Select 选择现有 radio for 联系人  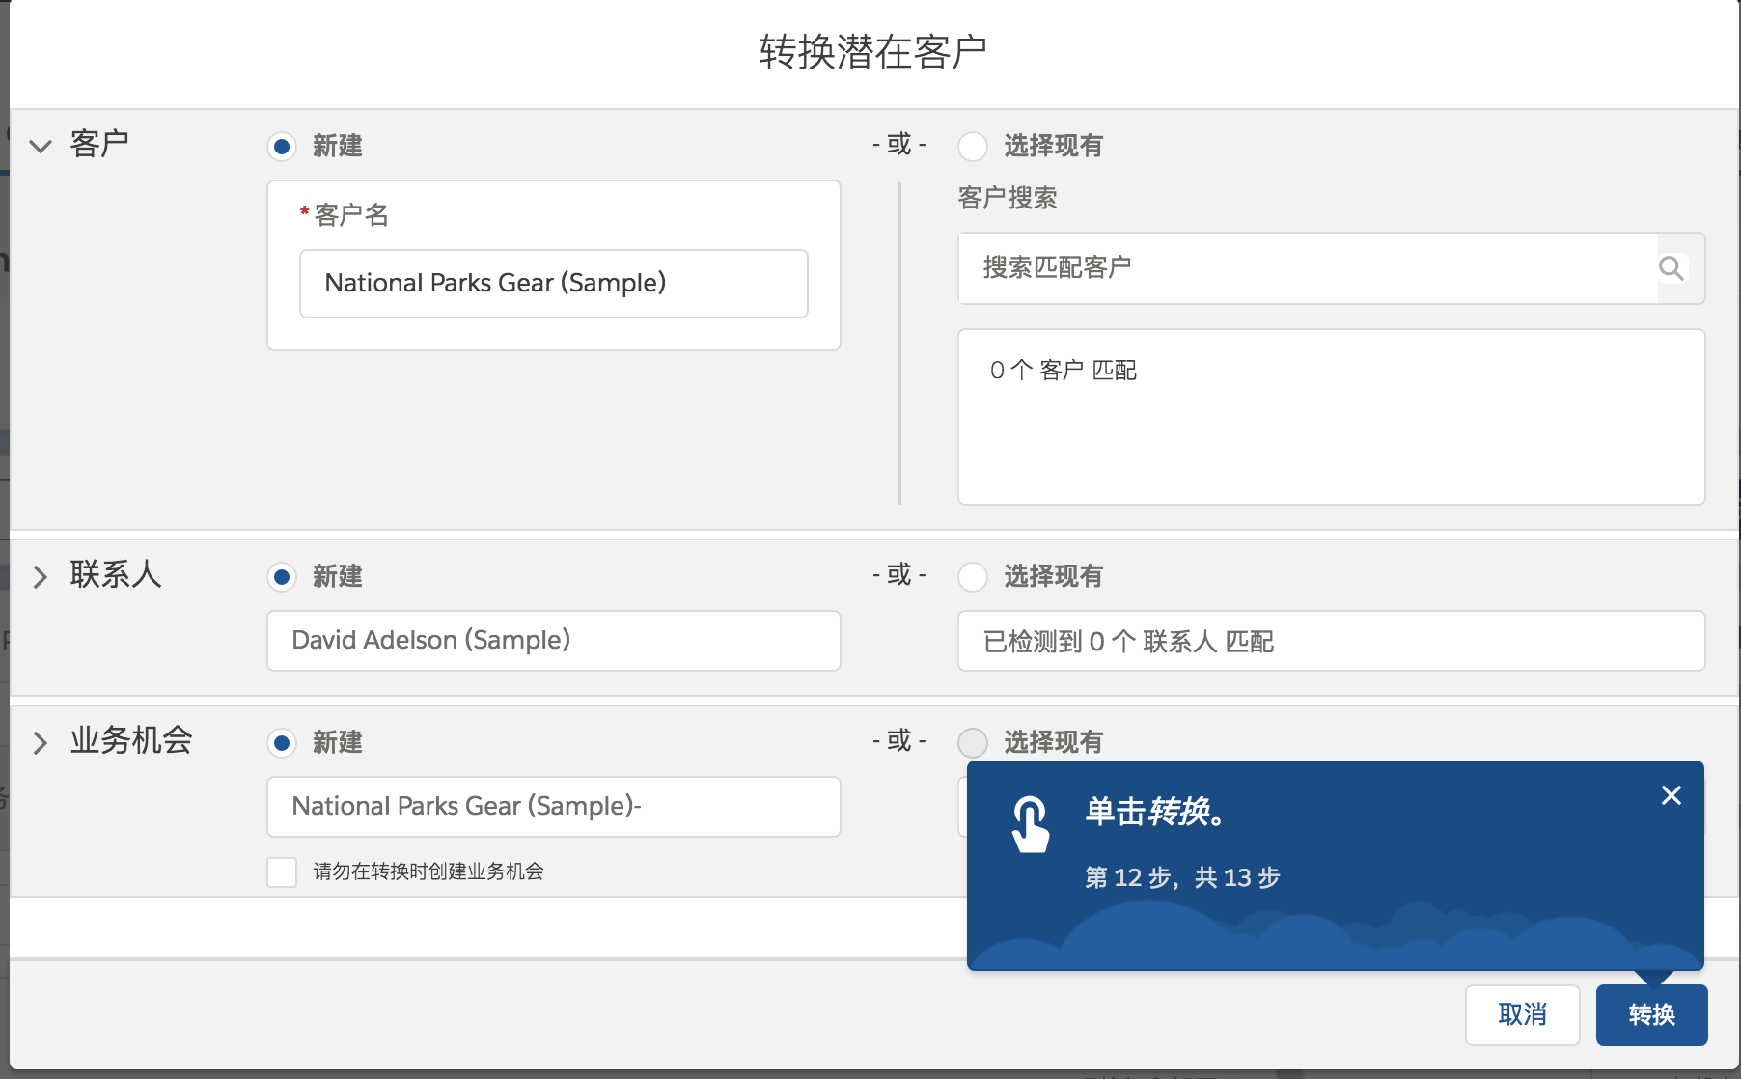(x=973, y=577)
